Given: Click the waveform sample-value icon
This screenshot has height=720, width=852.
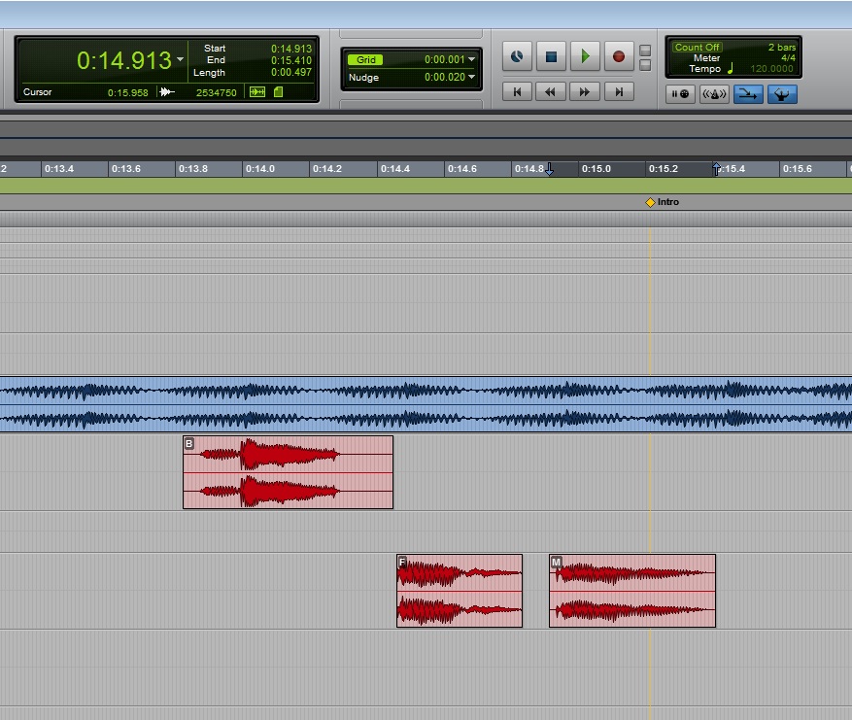Looking at the screenshot, I should (x=167, y=92).
